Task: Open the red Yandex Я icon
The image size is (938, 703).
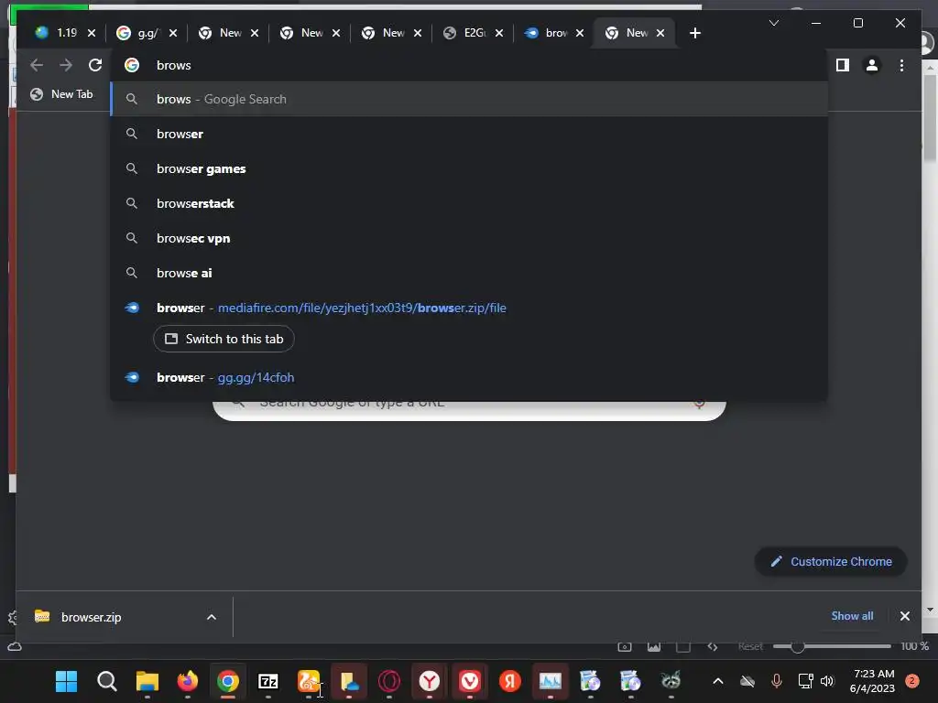Action: coord(509,681)
